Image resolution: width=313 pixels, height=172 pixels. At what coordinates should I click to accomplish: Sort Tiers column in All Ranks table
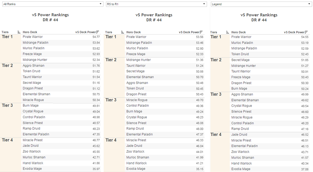tap(19, 32)
